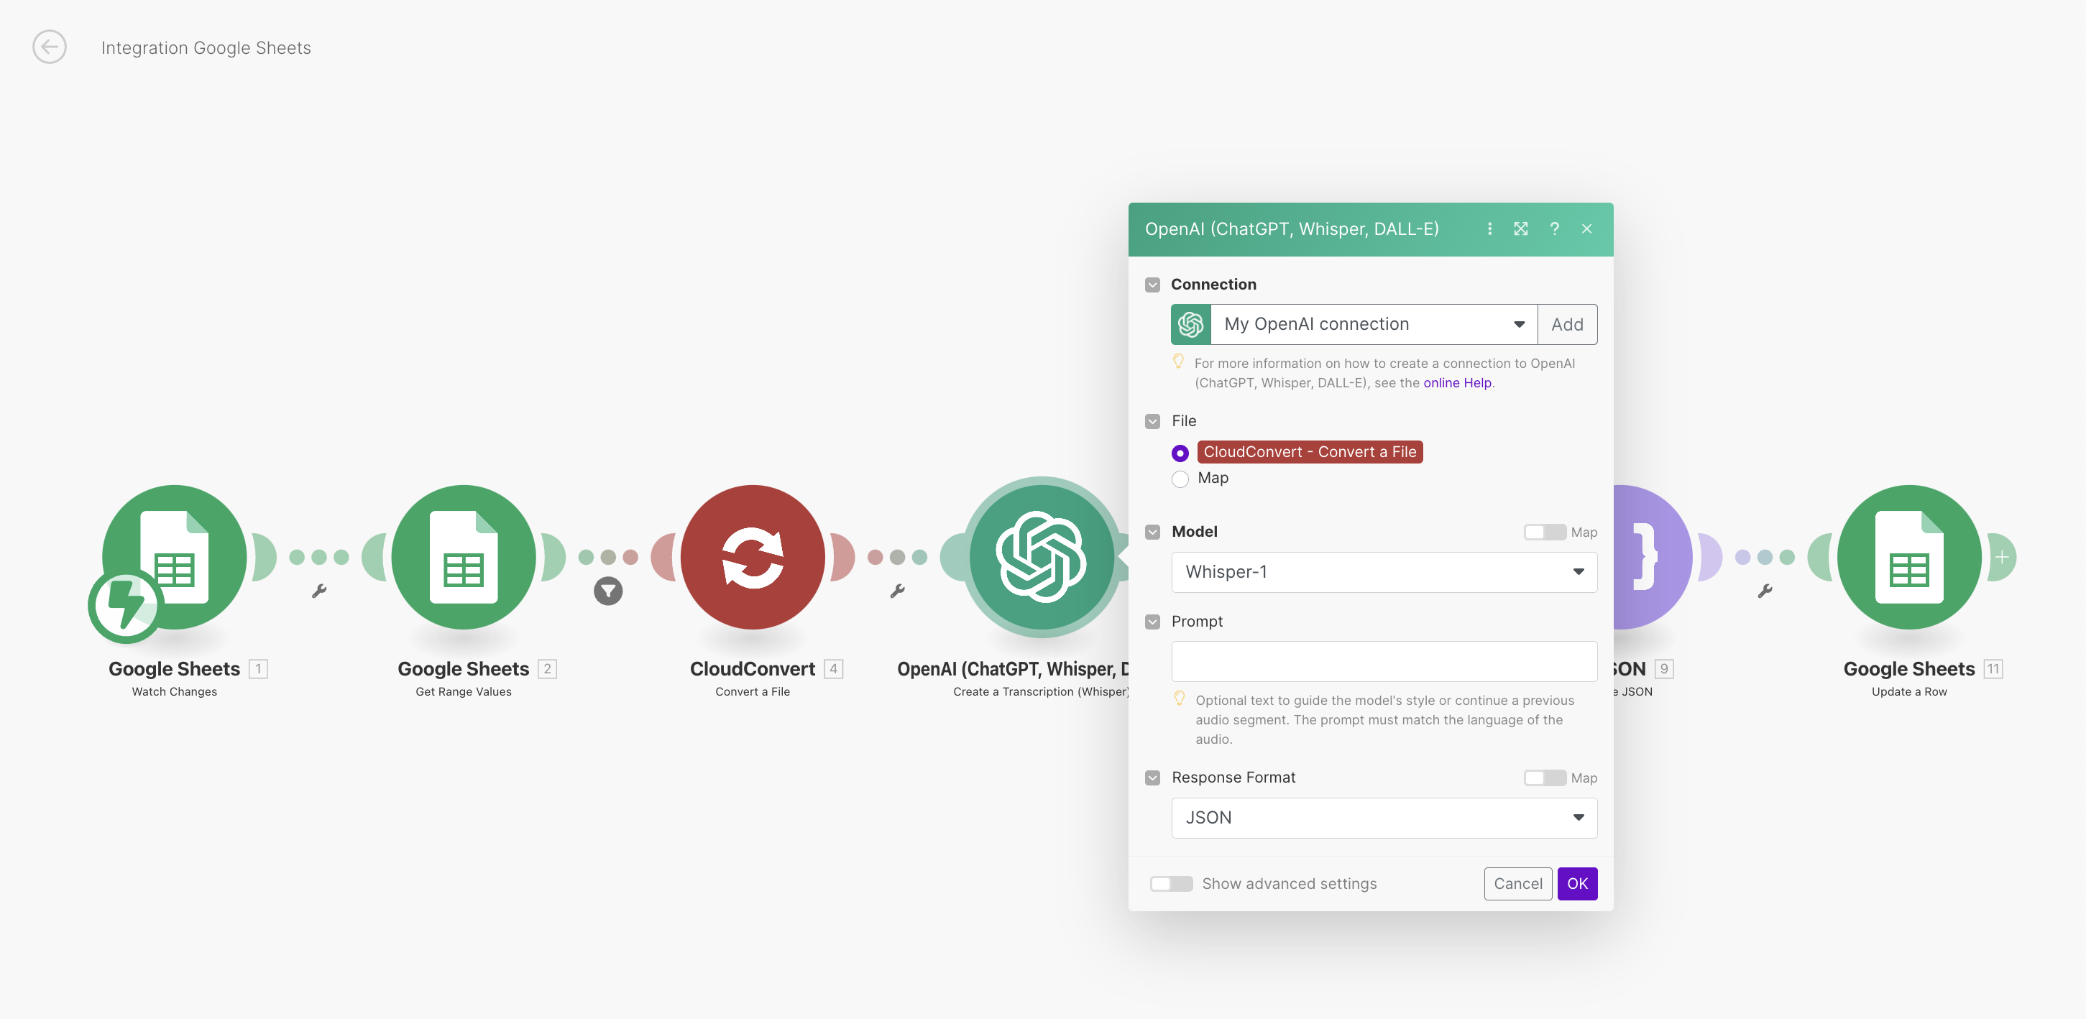Toggle the Show advanced settings switch
This screenshot has width=2086, height=1019.
click(x=1171, y=882)
